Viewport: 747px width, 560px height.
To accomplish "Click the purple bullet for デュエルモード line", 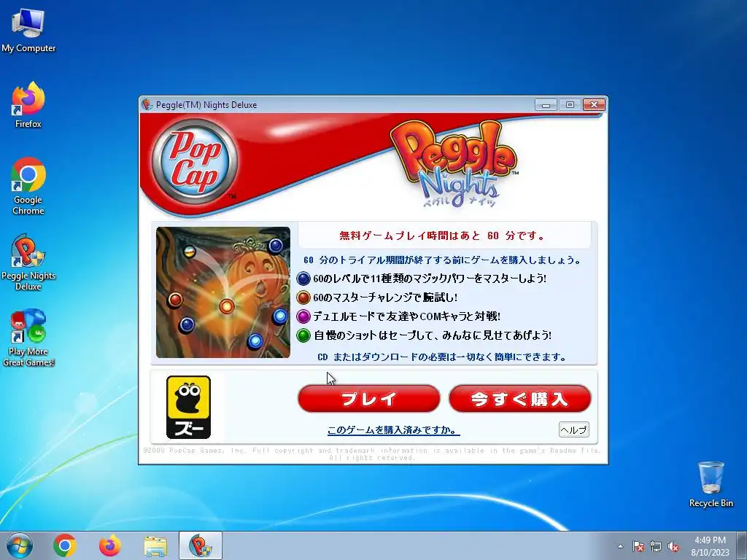I will [303, 316].
